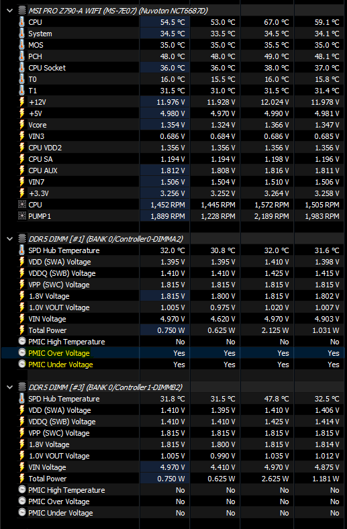The image size is (347, 529).
Task: Click the thermometer icon beside PCH
Action: [22, 56]
